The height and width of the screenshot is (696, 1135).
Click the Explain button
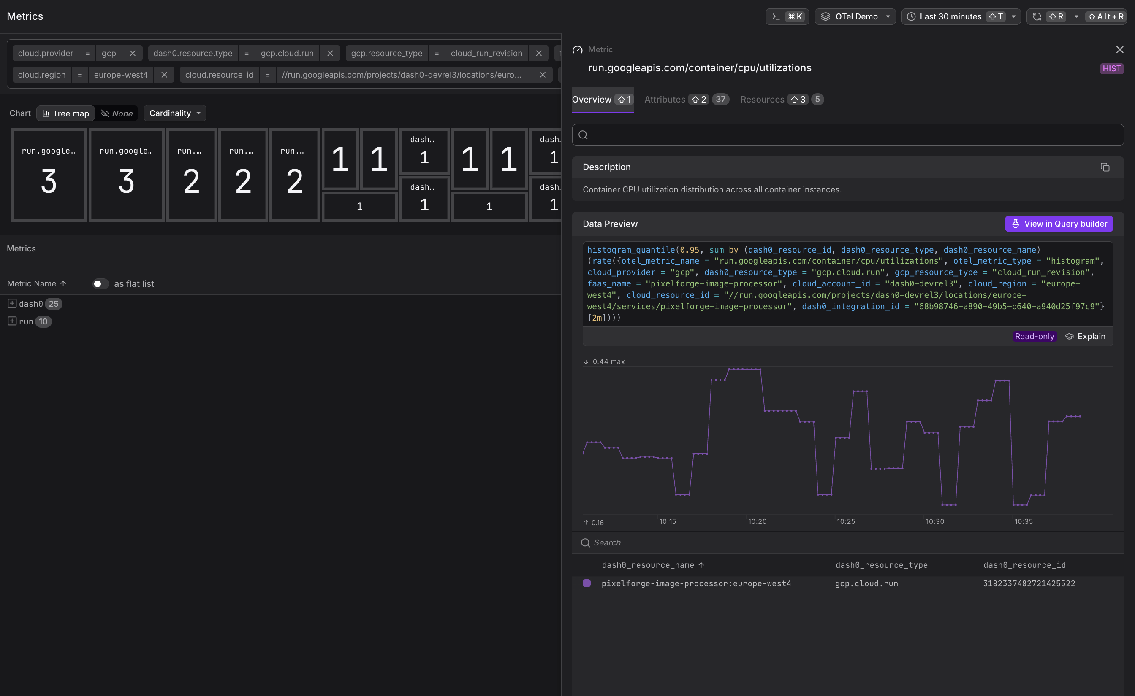1085,337
